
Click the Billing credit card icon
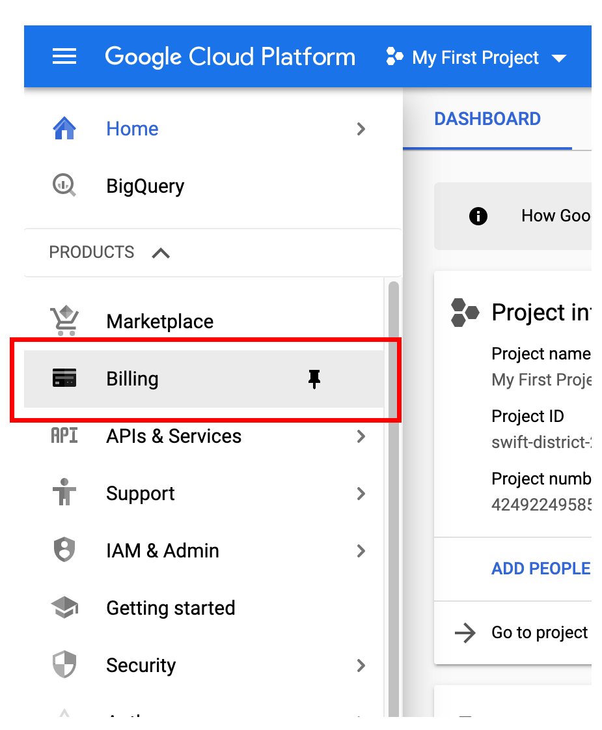pos(64,378)
